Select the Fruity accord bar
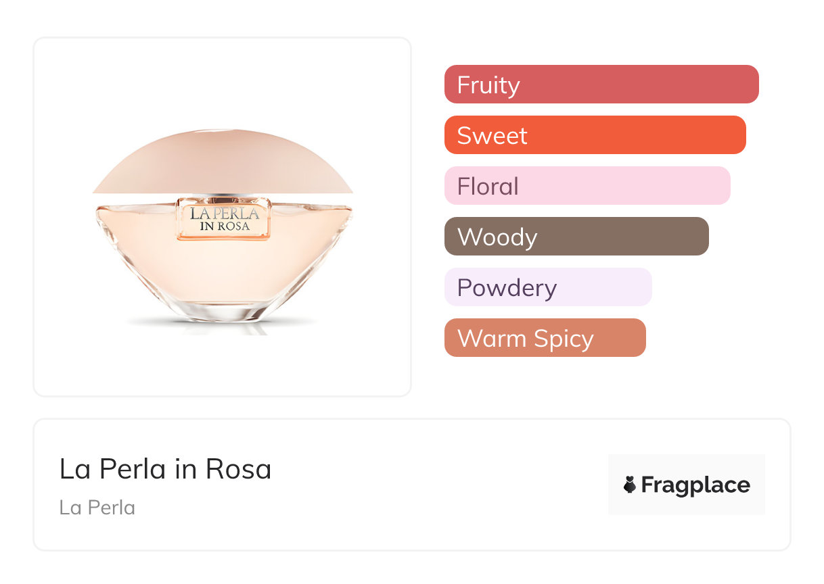This screenshot has width=824, height=584. tap(601, 84)
